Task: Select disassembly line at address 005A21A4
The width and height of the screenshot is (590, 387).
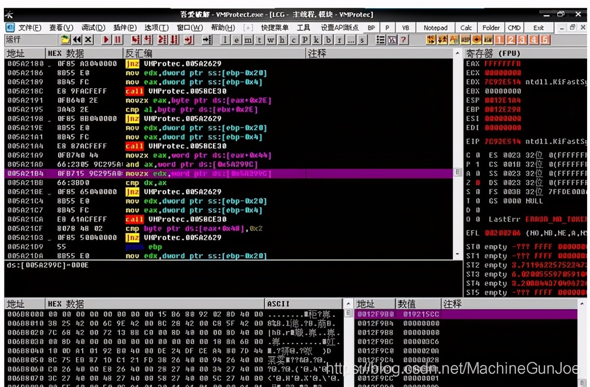Action: pos(229,146)
